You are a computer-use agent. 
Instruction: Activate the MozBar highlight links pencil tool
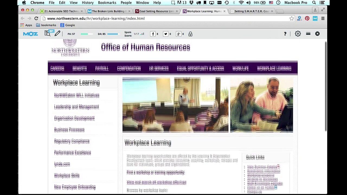point(57,34)
